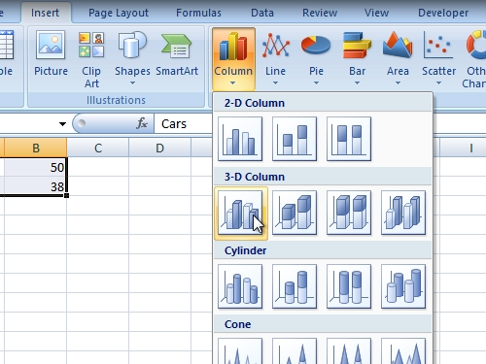Open the Bar chart menu
Image resolution: width=486 pixels, height=364 pixels.
coord(357,58)
